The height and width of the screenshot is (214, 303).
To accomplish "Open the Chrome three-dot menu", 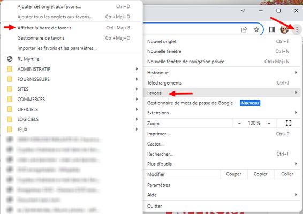I will point(297,29).
